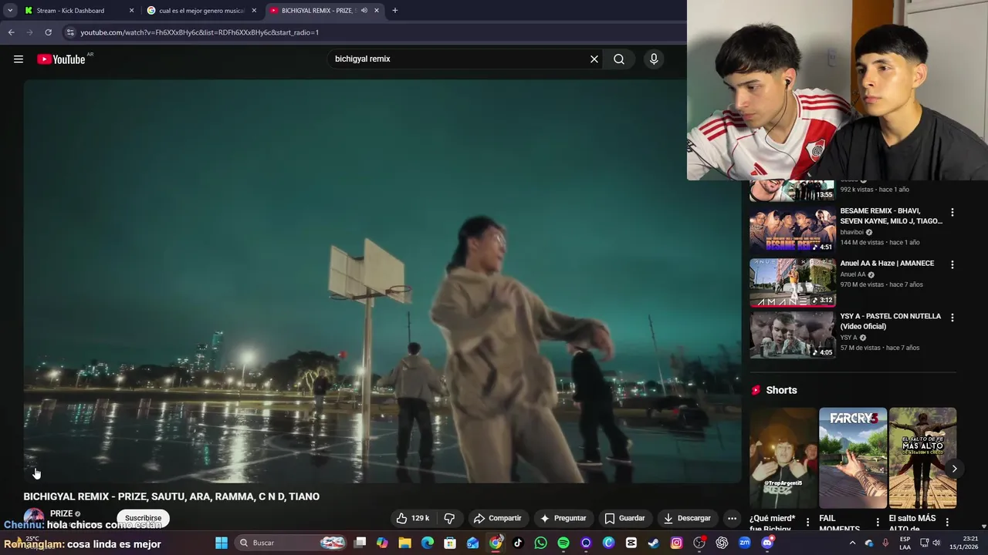This screenshot has width=988, height=555.
Task: Subscribe to the PRIZE channel
Action: pos(143,518)
